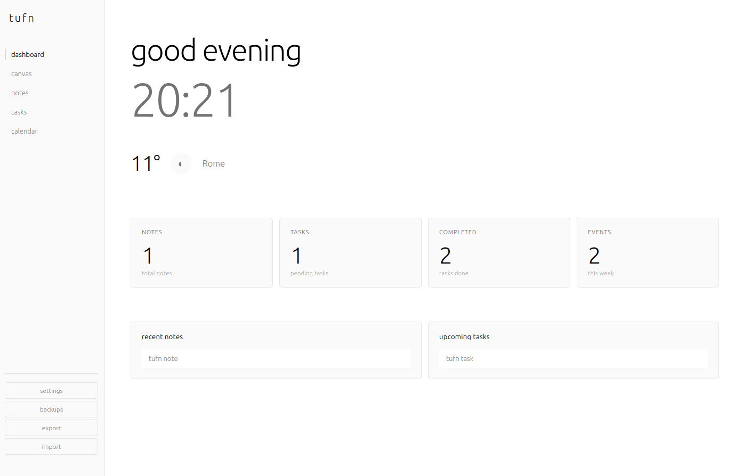Go to notes in the sidebar
The image size is (743, 476).
[20, 93]
